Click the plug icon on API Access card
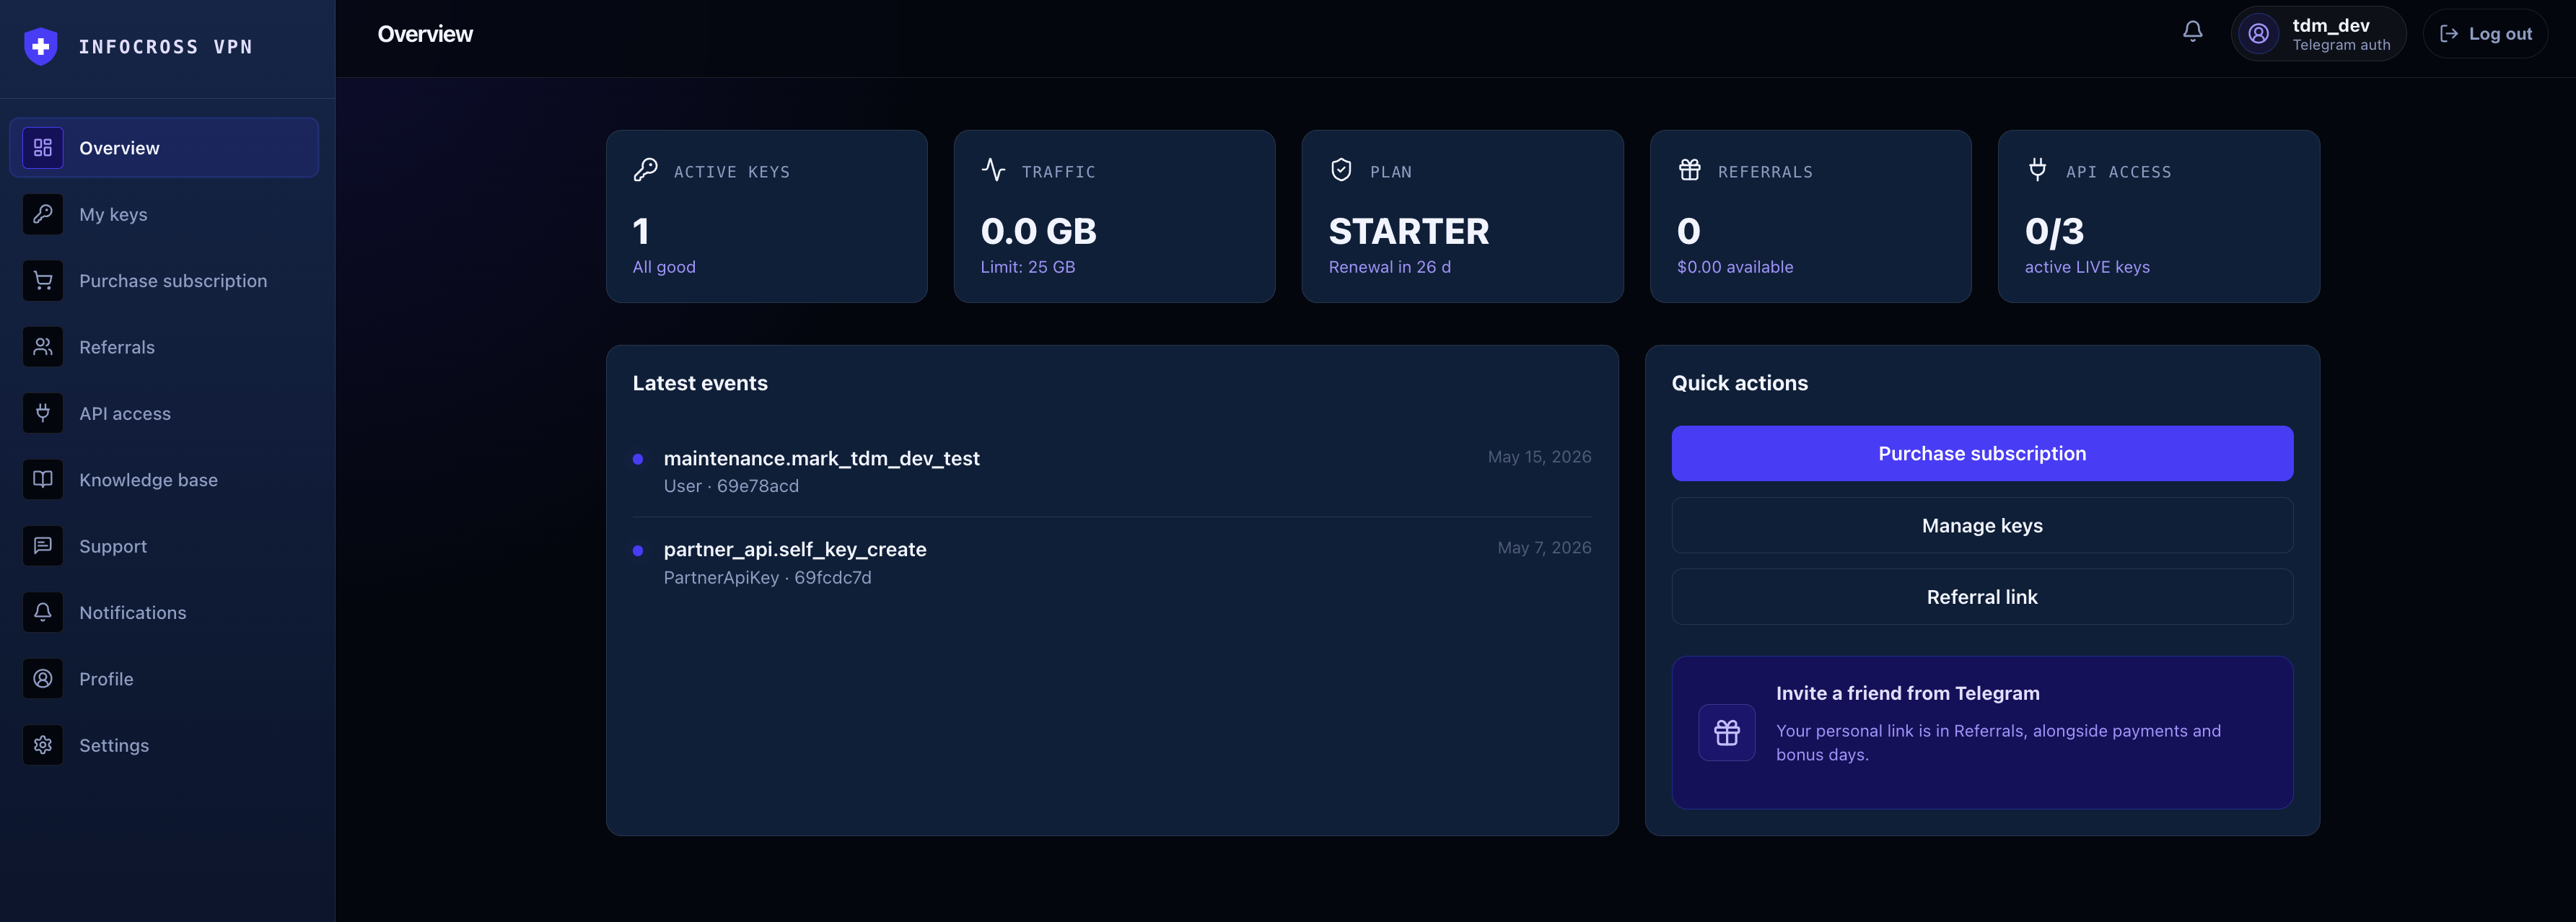Viewport: 2576px width, 922px height. tap(2037, 170)
